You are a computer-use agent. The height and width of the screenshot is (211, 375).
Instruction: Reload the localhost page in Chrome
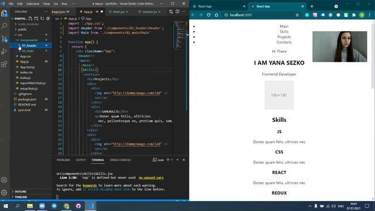(209, 15)
